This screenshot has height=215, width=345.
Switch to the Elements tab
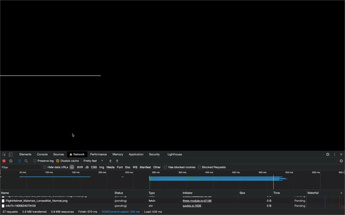(25, 154)
